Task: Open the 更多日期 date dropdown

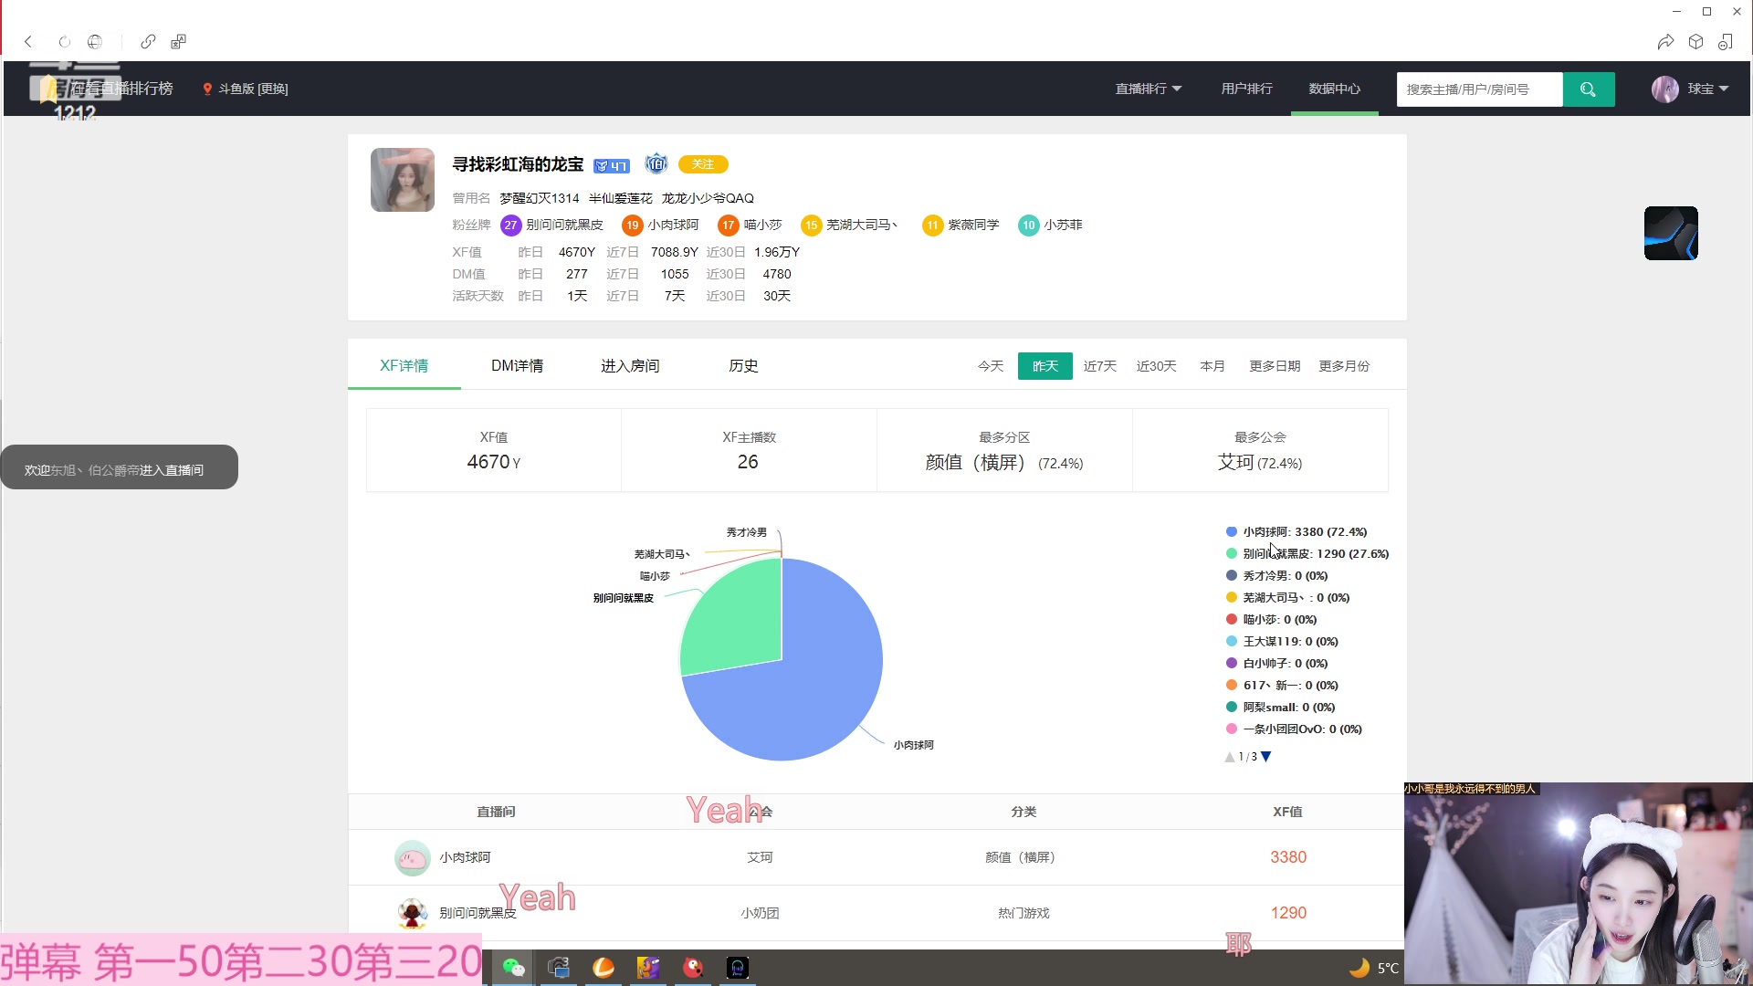Action: [x=1275, y=365]
